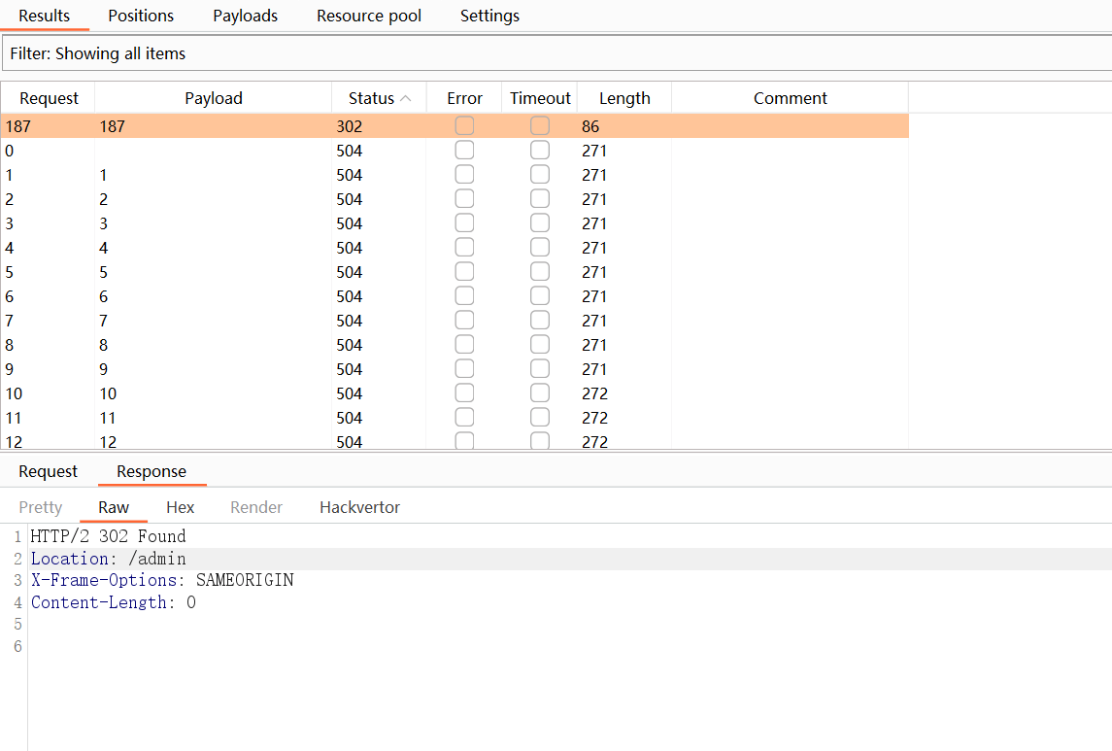Click the Status sort arrow icon

coord(406,98)
